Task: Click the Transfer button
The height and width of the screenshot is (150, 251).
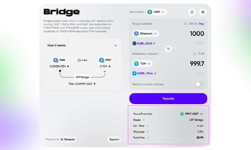Action: 168,98
